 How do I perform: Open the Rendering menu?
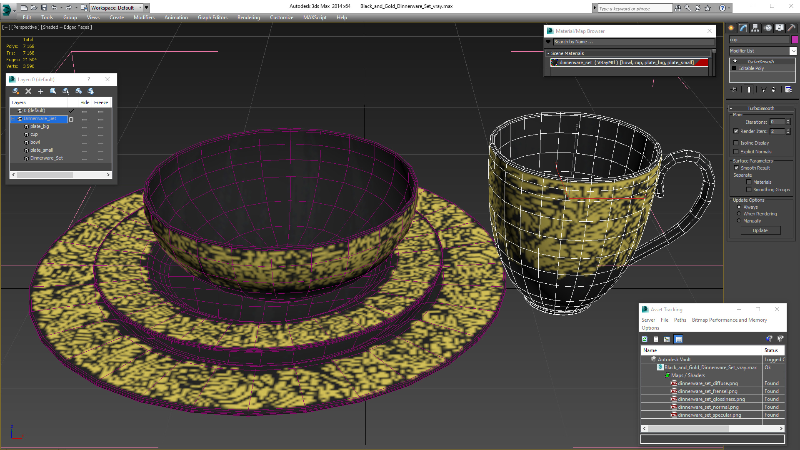coord(248,17)
